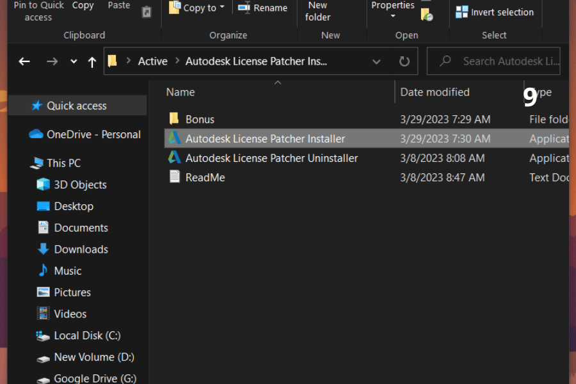
Task: Select the Autodesk License Patcher Uninstaller file
Action: click(271, 158)
